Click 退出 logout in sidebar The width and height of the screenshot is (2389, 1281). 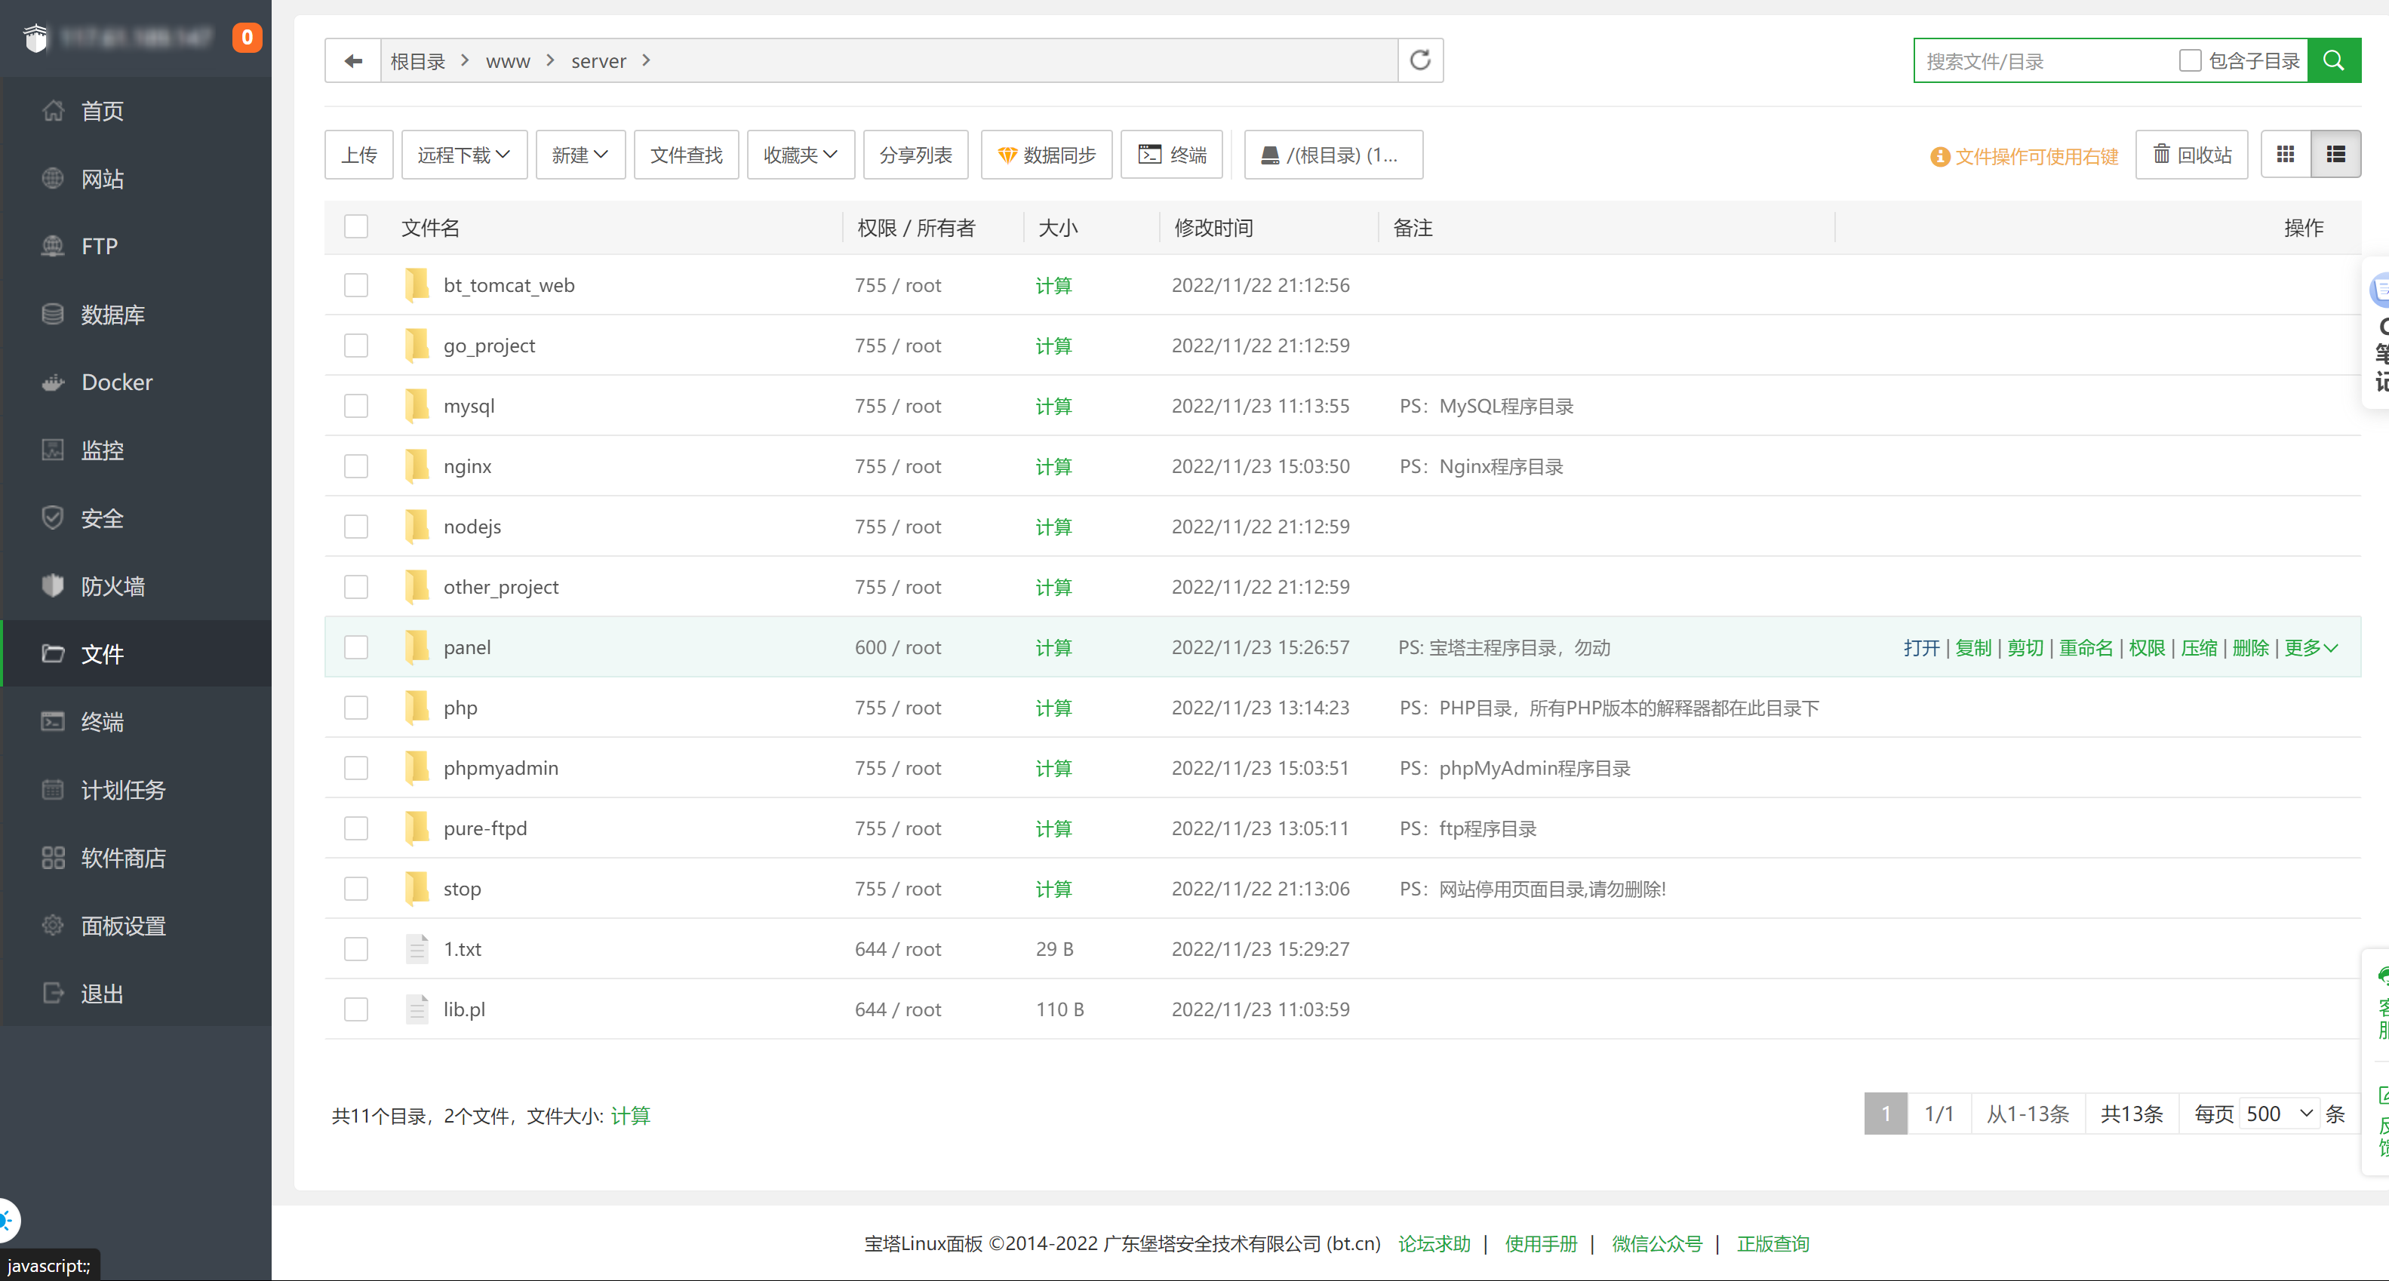coord(137,994)
